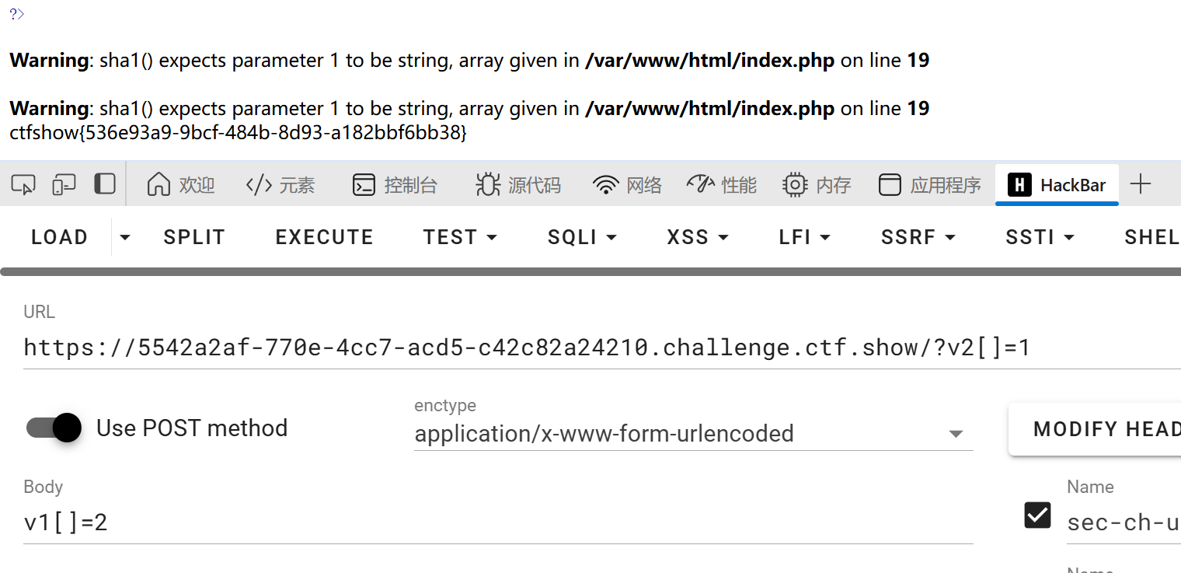Expand the enctype dropdown

tap(956, 434)
